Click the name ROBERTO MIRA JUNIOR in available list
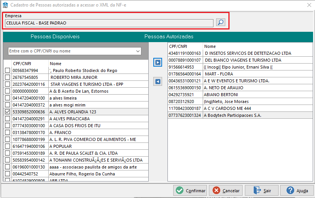 click(74, 77)
